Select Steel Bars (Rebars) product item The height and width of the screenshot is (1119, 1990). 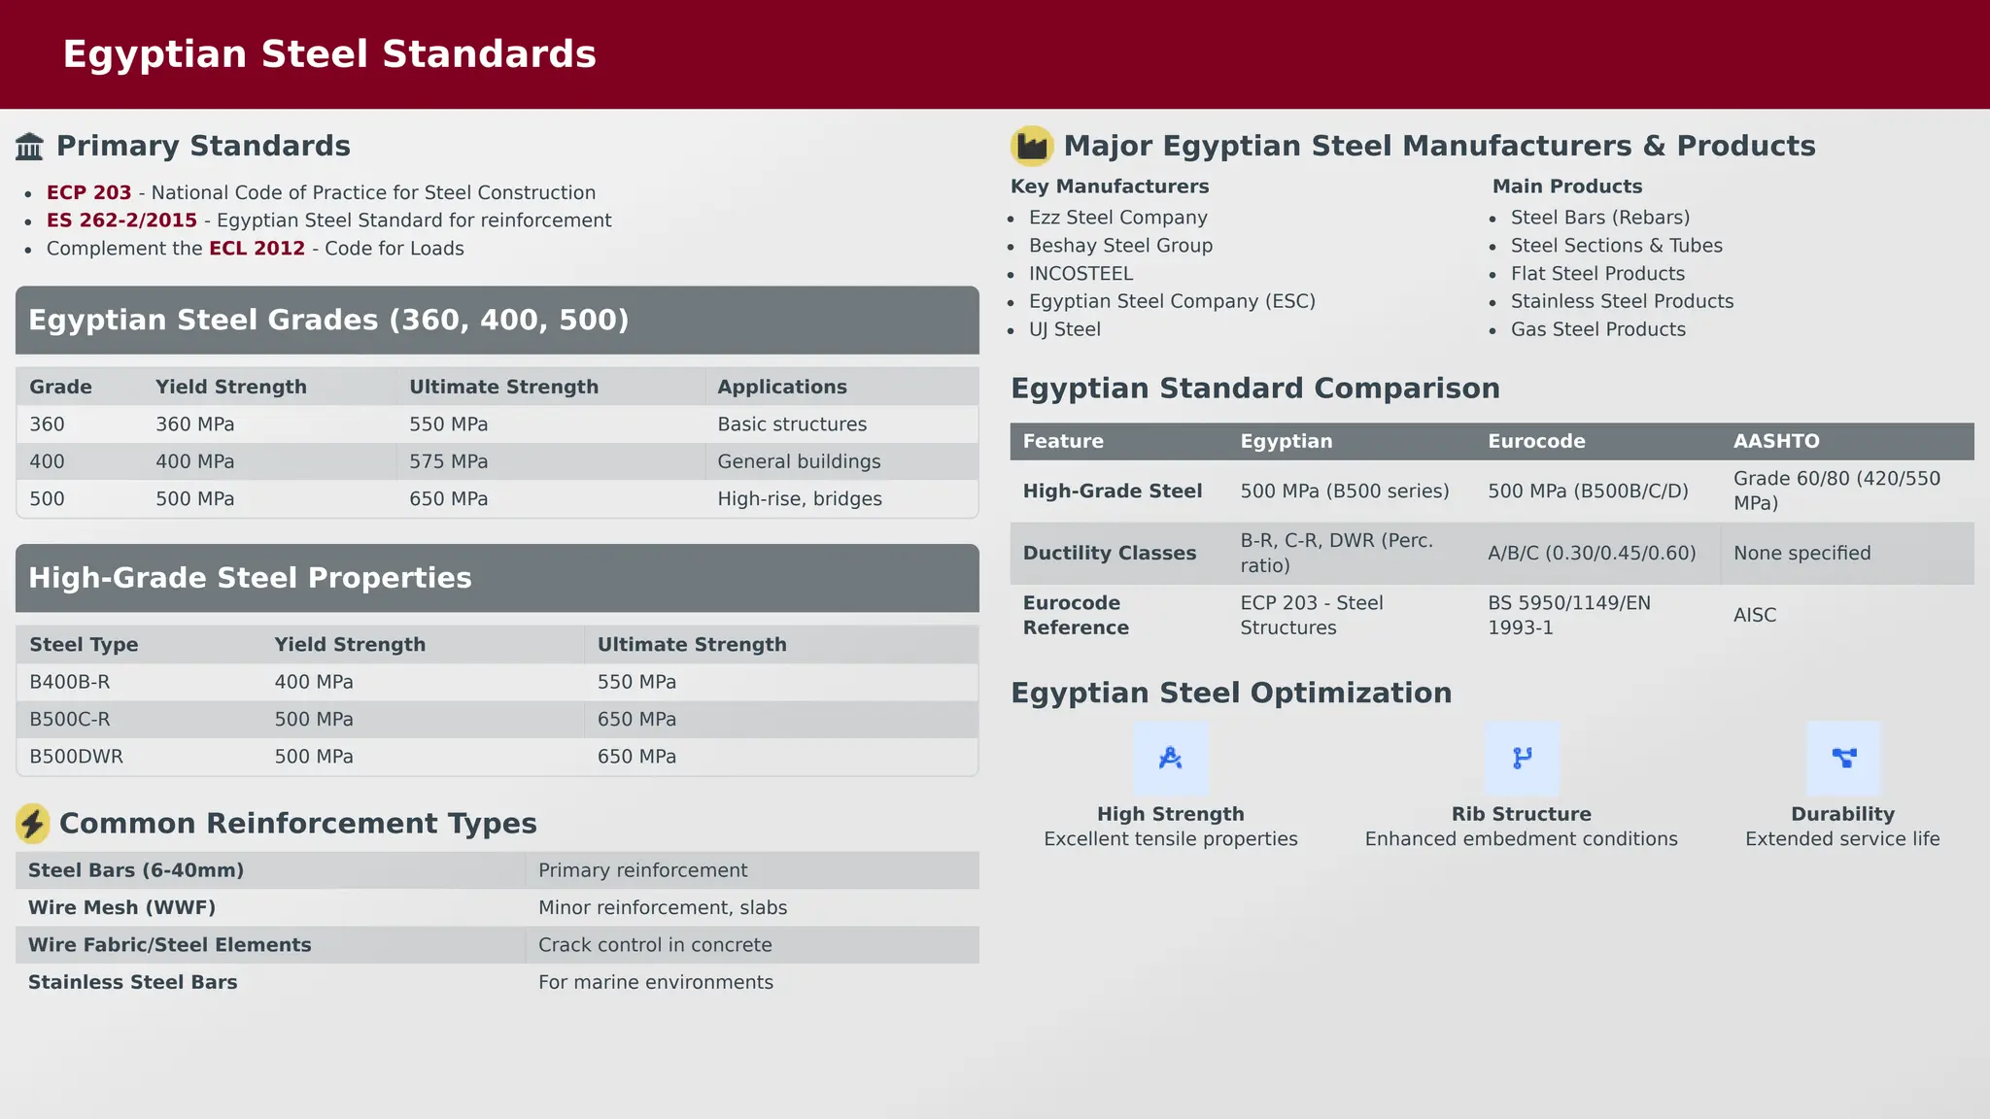(1600, 219)
